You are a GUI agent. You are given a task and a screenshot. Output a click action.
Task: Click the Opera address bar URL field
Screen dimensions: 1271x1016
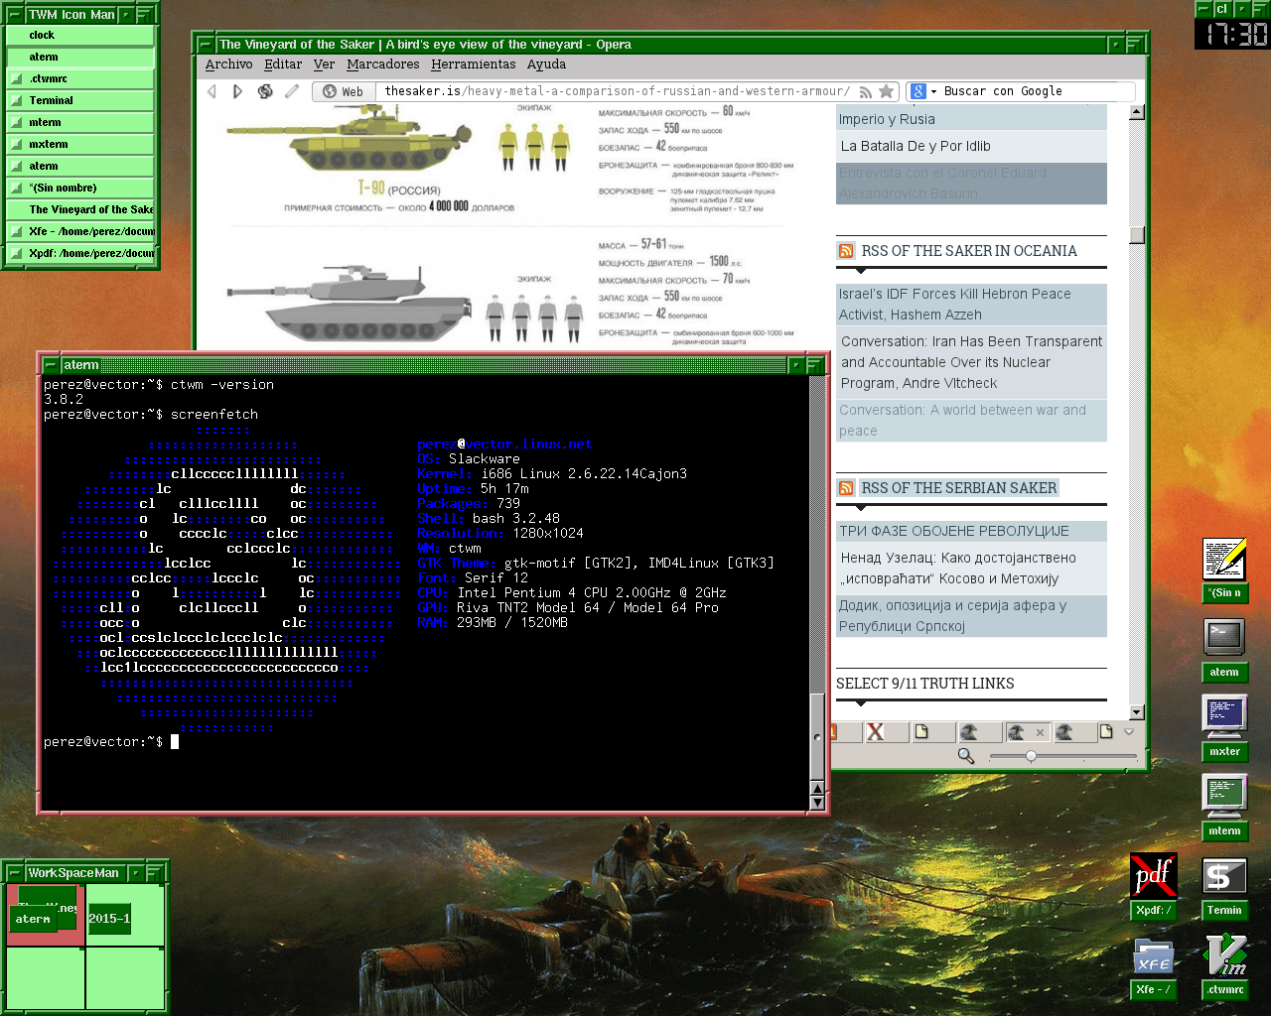(x=616, y=91)
